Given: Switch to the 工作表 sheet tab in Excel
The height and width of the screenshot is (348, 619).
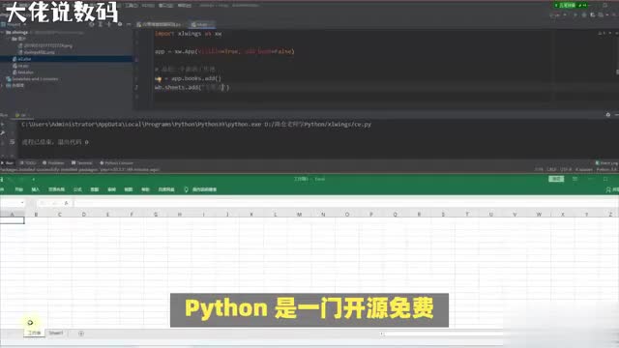Looking at the screenshot, I should tap(35, 333).
